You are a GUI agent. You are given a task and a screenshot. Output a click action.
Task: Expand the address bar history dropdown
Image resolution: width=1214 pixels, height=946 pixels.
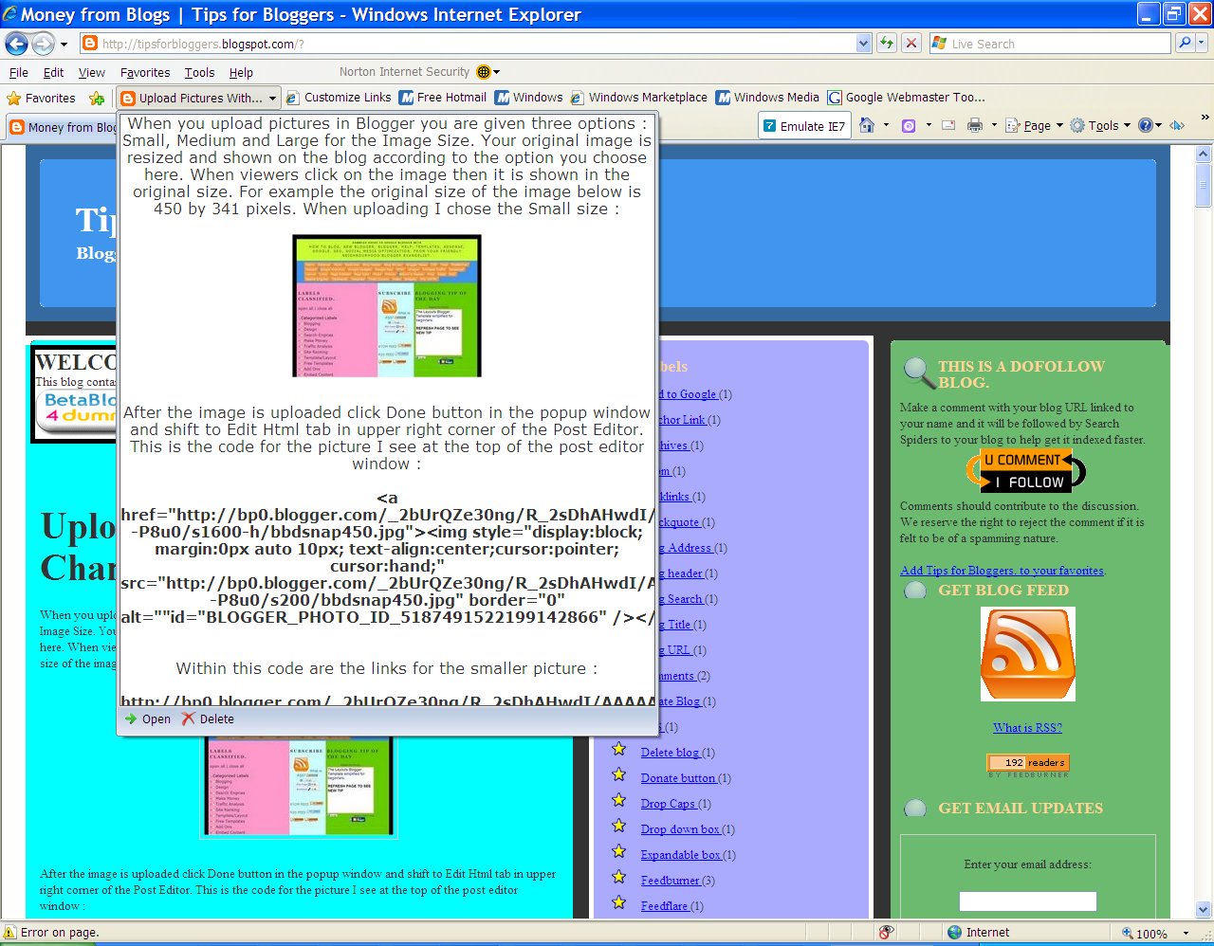click(x=862, y=43)
